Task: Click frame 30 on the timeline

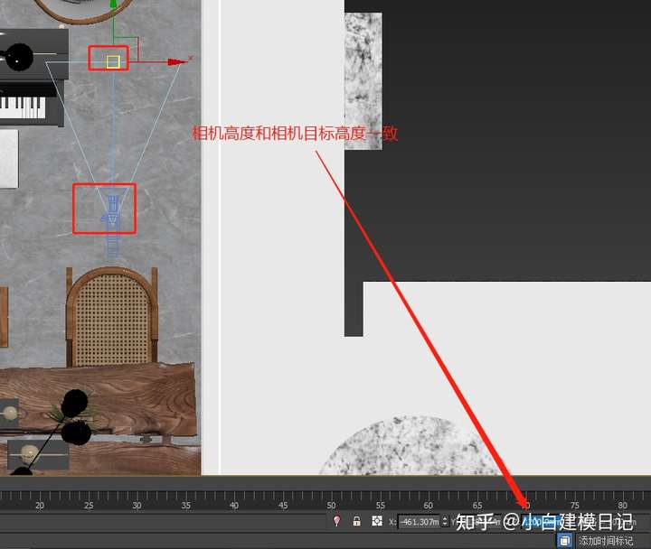Action: pos(137,505)
